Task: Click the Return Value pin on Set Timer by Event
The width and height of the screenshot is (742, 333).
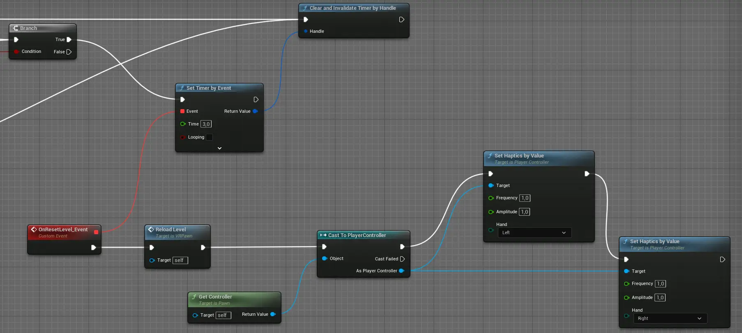Action: (255, 112)
